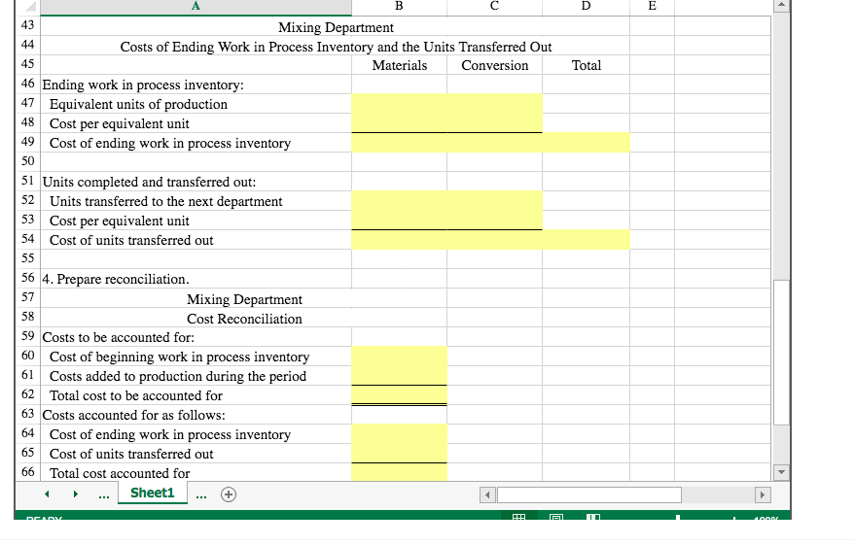Image resolution: width=855 pixels, height=545 pixels.
Task: Click the ellipsis after the Sheet1 tab
Action: pyautogui.click(x=201, y=495)
